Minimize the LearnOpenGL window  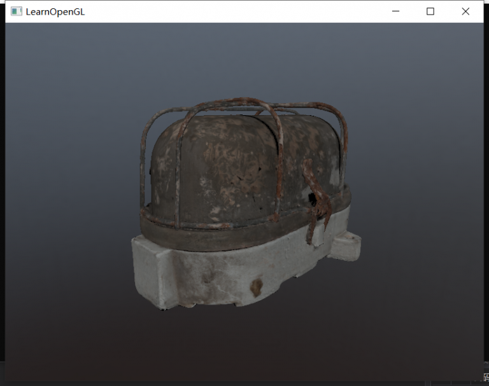coord(395,11)
